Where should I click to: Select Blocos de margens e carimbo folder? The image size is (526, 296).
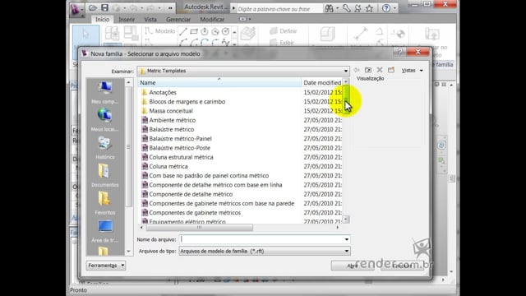187,102
